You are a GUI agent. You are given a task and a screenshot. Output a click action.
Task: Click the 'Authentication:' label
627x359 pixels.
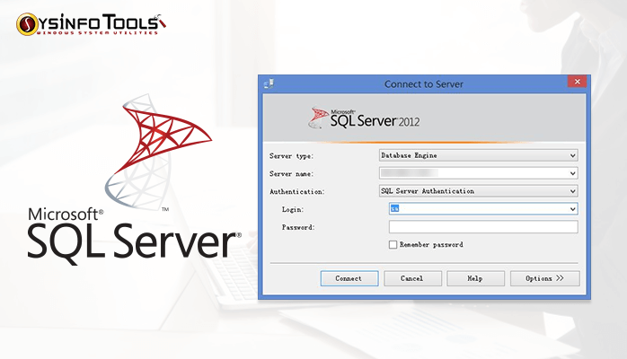tap(297, 192)
